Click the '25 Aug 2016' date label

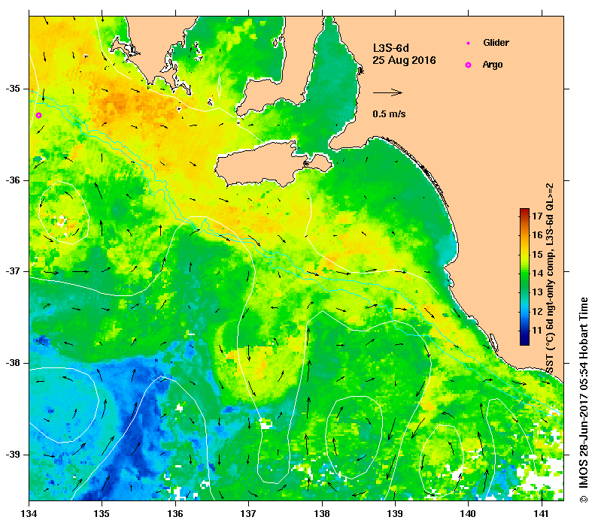pyautogui.click(x=404, y=60)
